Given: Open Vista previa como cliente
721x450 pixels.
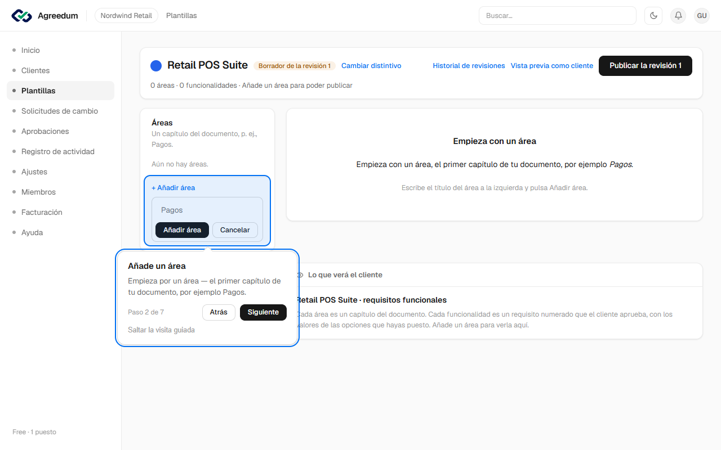Looking at the screenshot, I should click(552, 66).
